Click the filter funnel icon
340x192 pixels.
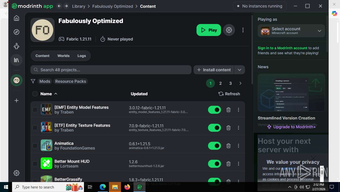(33, 81)
